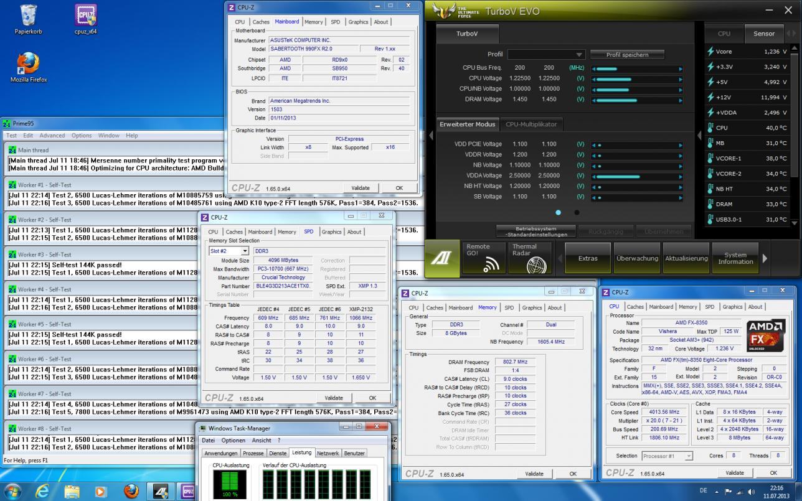Click the Firefox icon in the taskbar
This screenshot has width=802, height=501.
131,491
